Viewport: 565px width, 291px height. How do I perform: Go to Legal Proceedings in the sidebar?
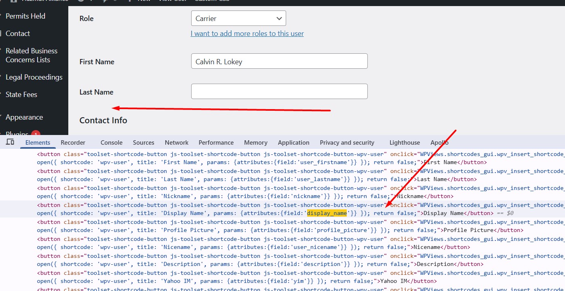(x=34, y=77)
